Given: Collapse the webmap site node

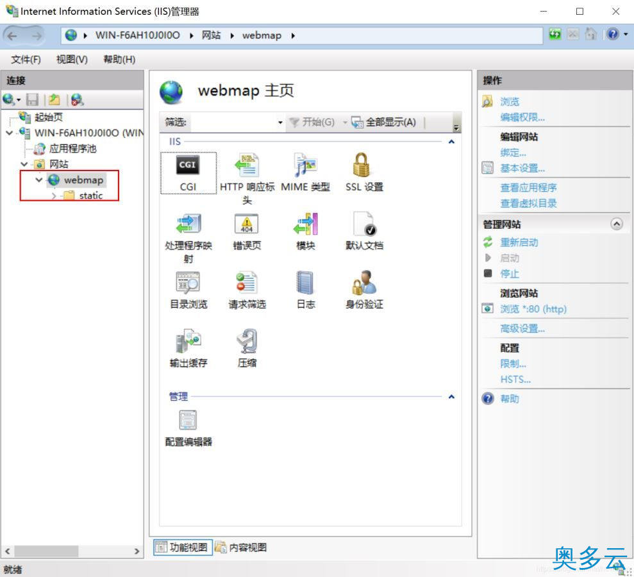Looking at the screenshot, I should [39, 180].
